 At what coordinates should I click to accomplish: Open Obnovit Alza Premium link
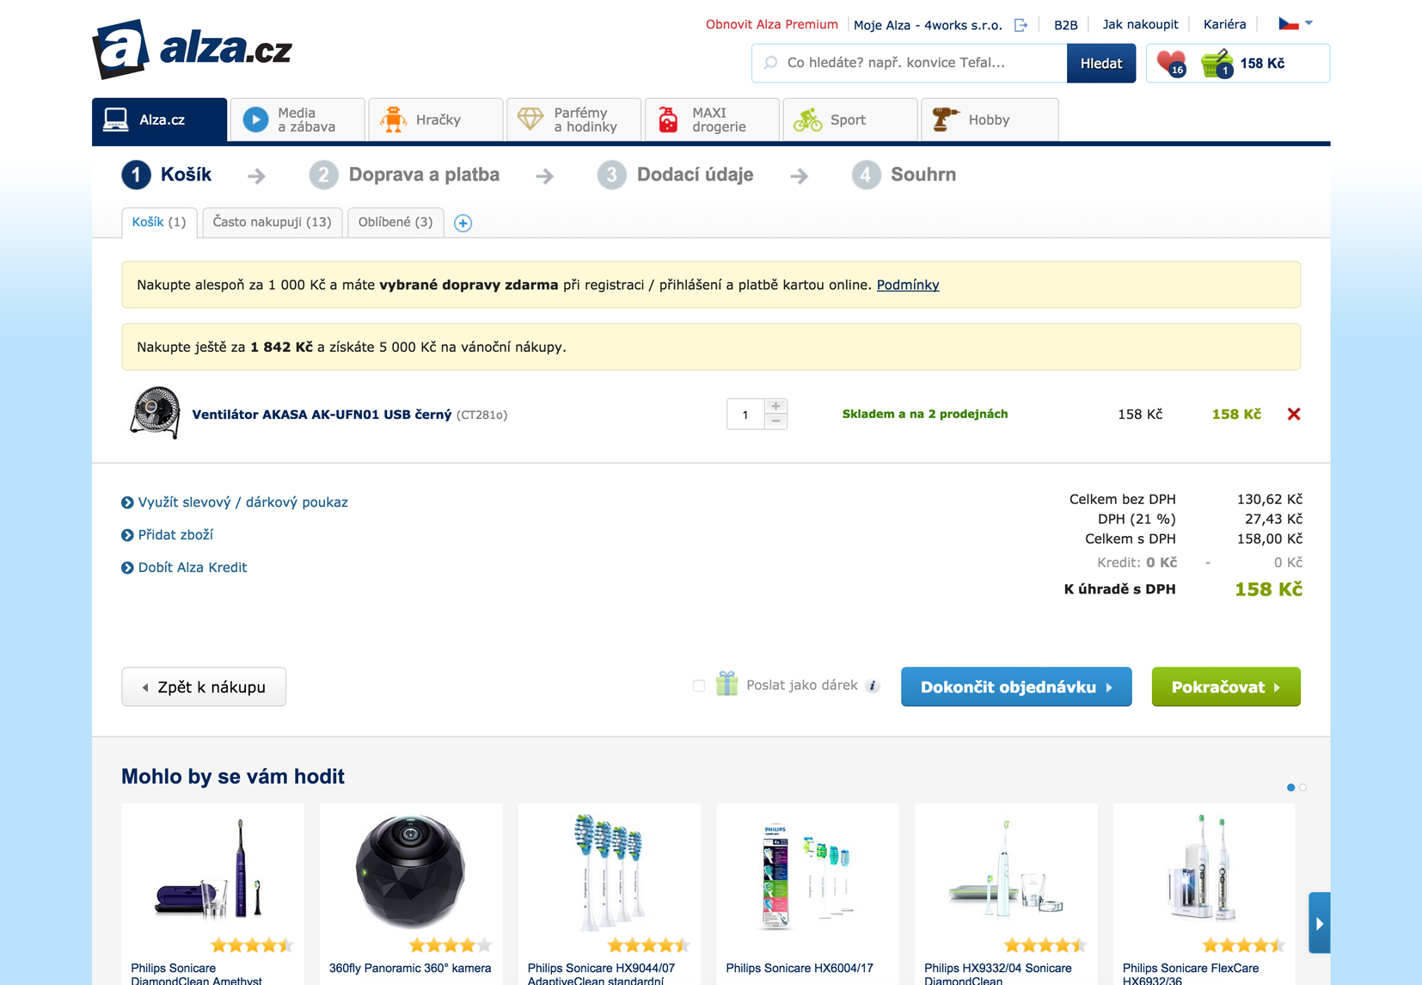[x=771, y=24]
